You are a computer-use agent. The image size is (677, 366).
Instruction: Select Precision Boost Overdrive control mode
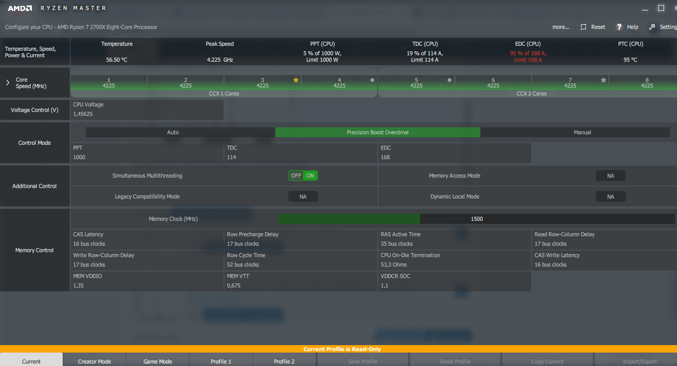[378, 132]
